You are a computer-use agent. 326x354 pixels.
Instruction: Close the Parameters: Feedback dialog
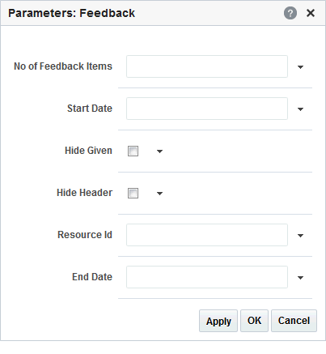coord(311,13)
